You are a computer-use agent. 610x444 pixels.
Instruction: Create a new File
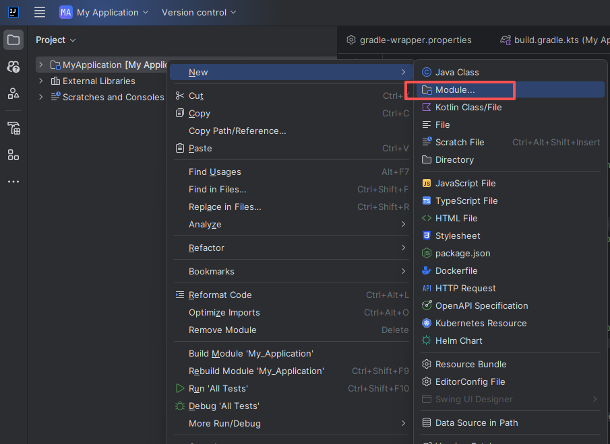pyautogui.click(x=510, y=124)
